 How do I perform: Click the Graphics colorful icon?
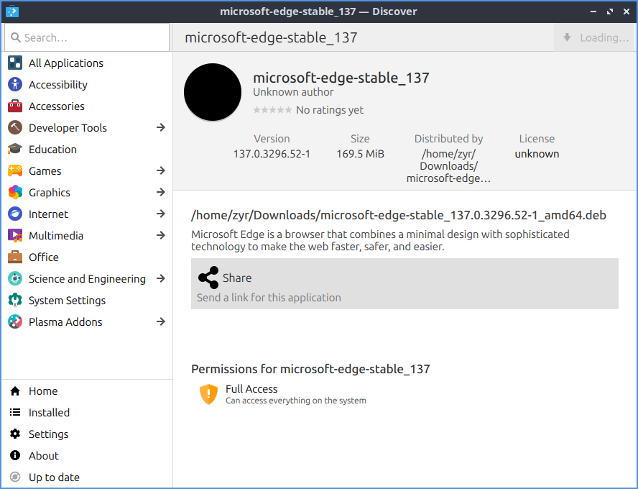pos(15,193)
